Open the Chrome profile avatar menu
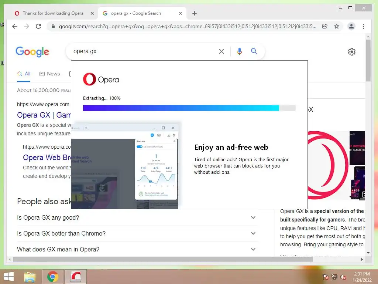 pyautogui.click(x=351, y=26)
